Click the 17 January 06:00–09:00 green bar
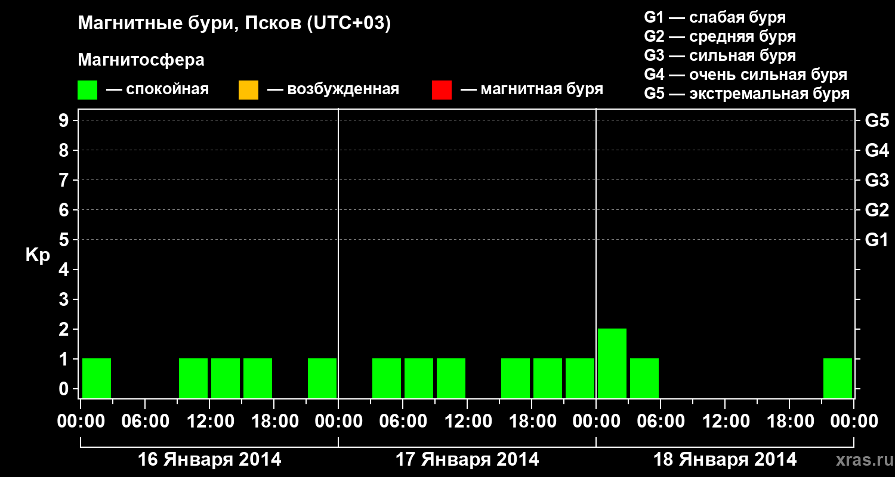The height and width of the screenshot is (477, 895). pyautogui.click(x=419, y=378)
